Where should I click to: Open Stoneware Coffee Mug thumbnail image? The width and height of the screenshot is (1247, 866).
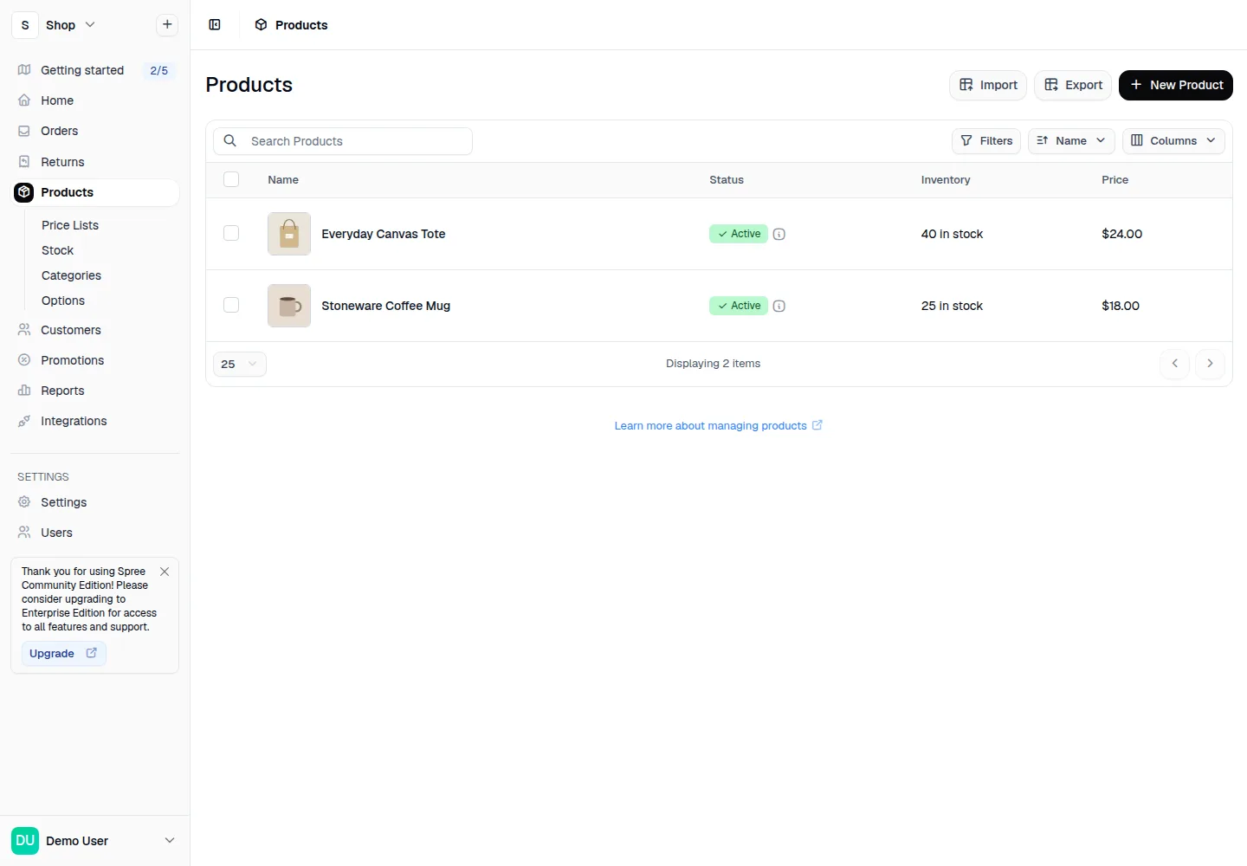coord(289,306)
